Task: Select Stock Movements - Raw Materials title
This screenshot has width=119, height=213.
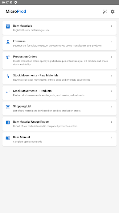Action: click(x=36, y=75)
